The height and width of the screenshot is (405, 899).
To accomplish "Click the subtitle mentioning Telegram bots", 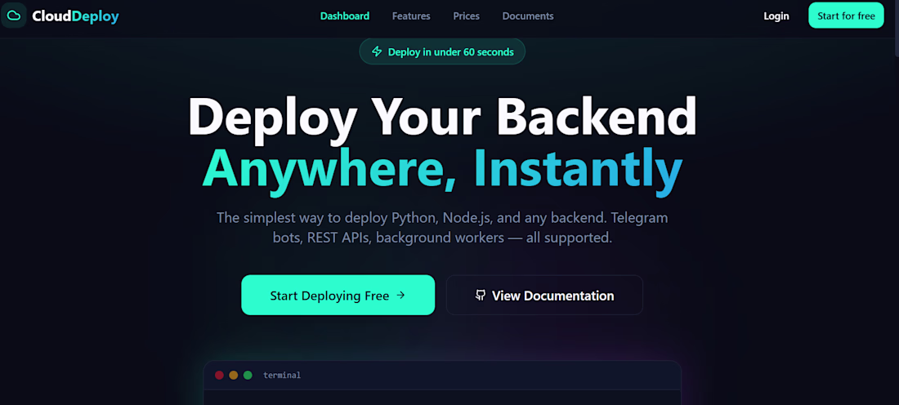I will tap(442, 228).
